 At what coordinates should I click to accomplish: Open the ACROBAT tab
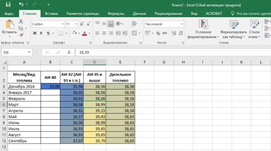(214, 14)
